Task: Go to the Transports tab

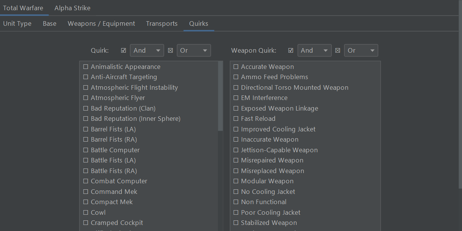Action: coord(162,23)
